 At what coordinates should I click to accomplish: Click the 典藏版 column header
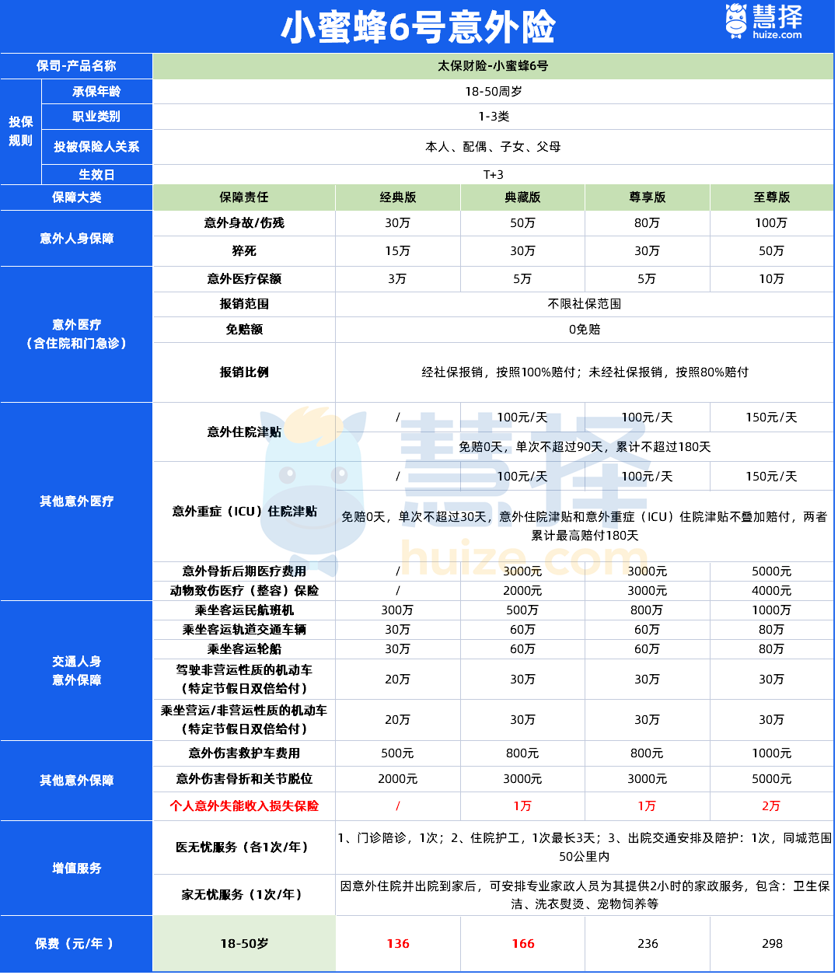(522, 197)
